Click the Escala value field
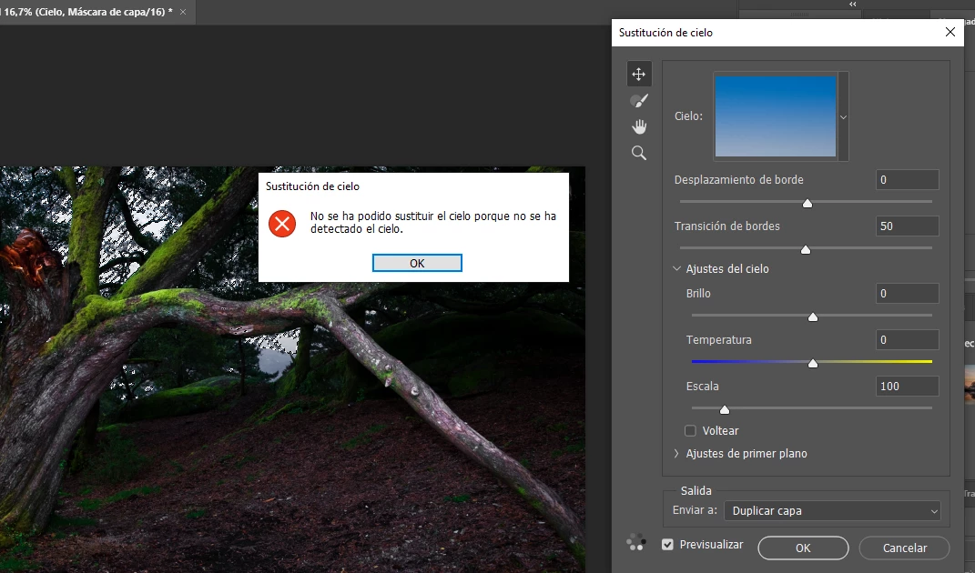Screen dimensions: 975x573 point(908,386)
